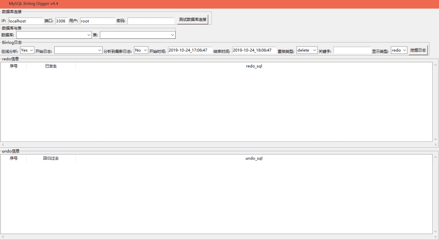
Task: Click the 端口 field showing 3306
Action: [61, 21]
